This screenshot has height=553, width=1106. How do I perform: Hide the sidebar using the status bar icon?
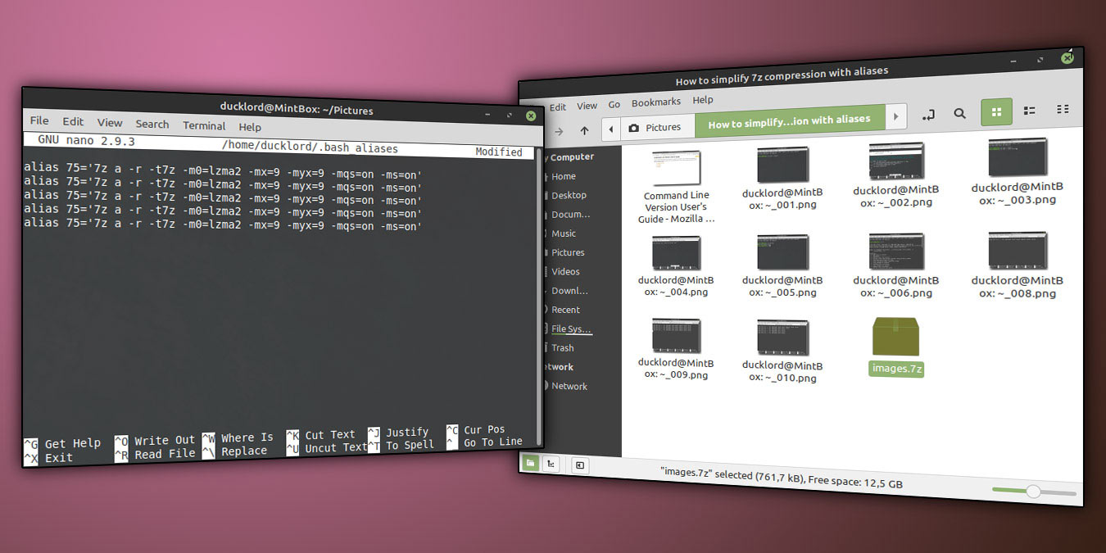[x=579, y=465]
